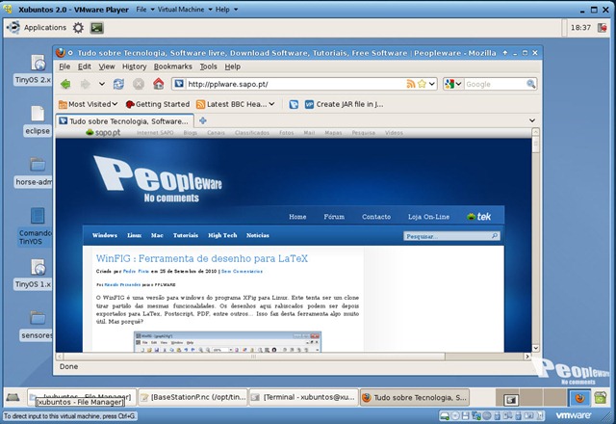Click the horizontal scrollbar right arrow

point(527,357)
